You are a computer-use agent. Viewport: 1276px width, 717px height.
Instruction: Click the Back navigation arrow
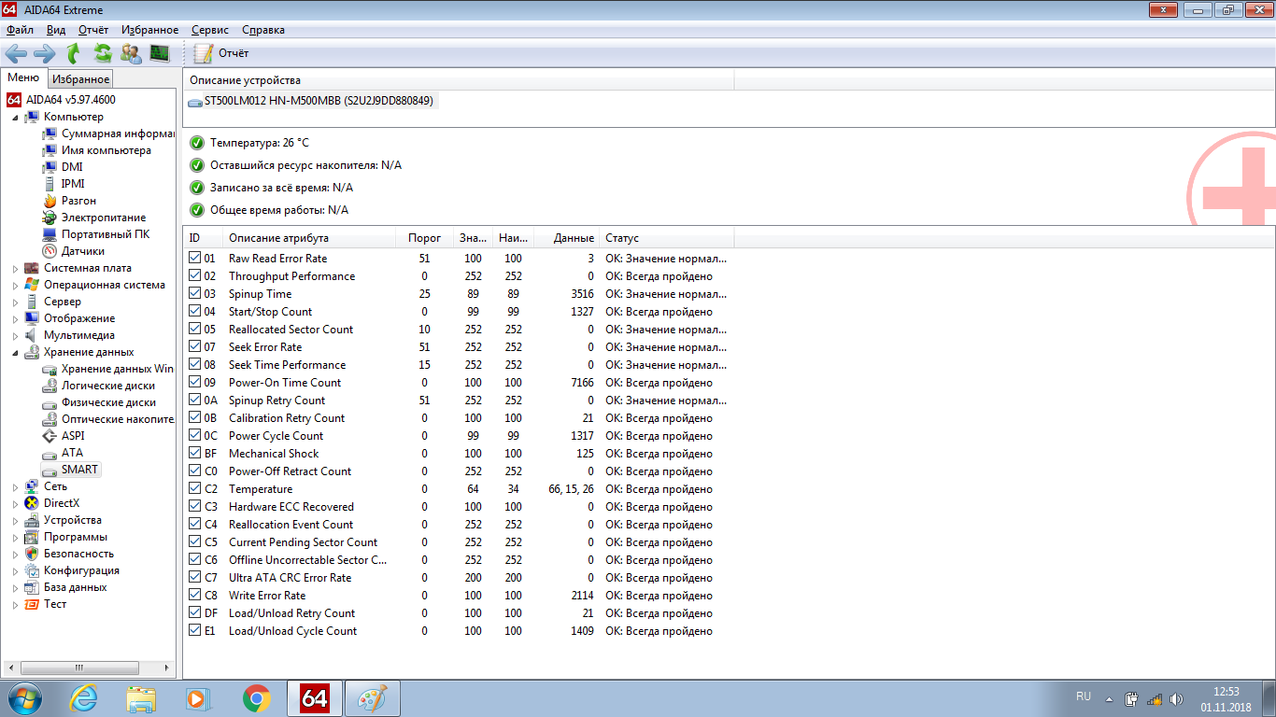pyautogui.click(x=16, y=53)
